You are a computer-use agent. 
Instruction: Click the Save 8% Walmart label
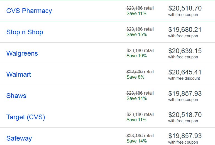tap(135, 77)
